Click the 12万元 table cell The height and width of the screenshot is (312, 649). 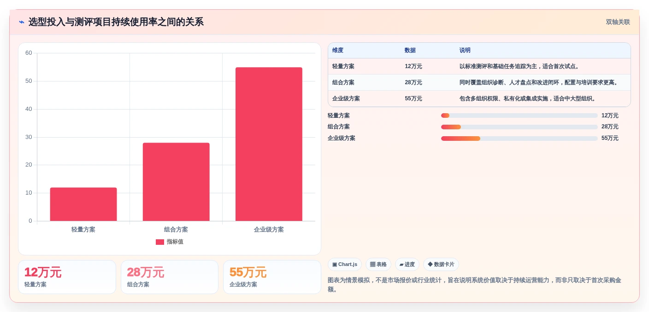point(413,66)
